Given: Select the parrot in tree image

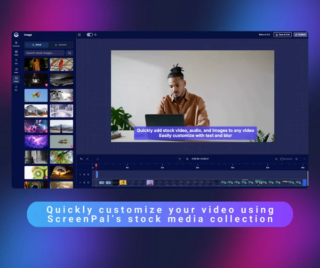Looking at the screenshot, I should point(62,157).
